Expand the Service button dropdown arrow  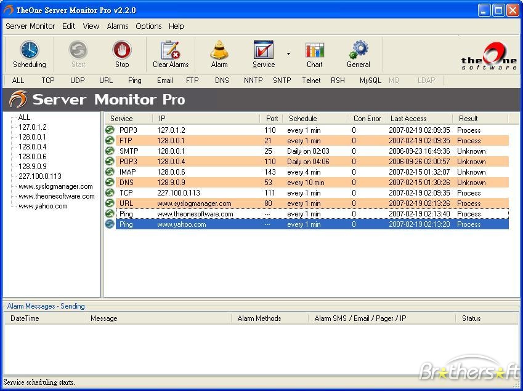pos(288,53)
